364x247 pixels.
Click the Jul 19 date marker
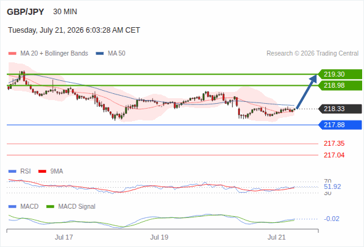(159, 237)
